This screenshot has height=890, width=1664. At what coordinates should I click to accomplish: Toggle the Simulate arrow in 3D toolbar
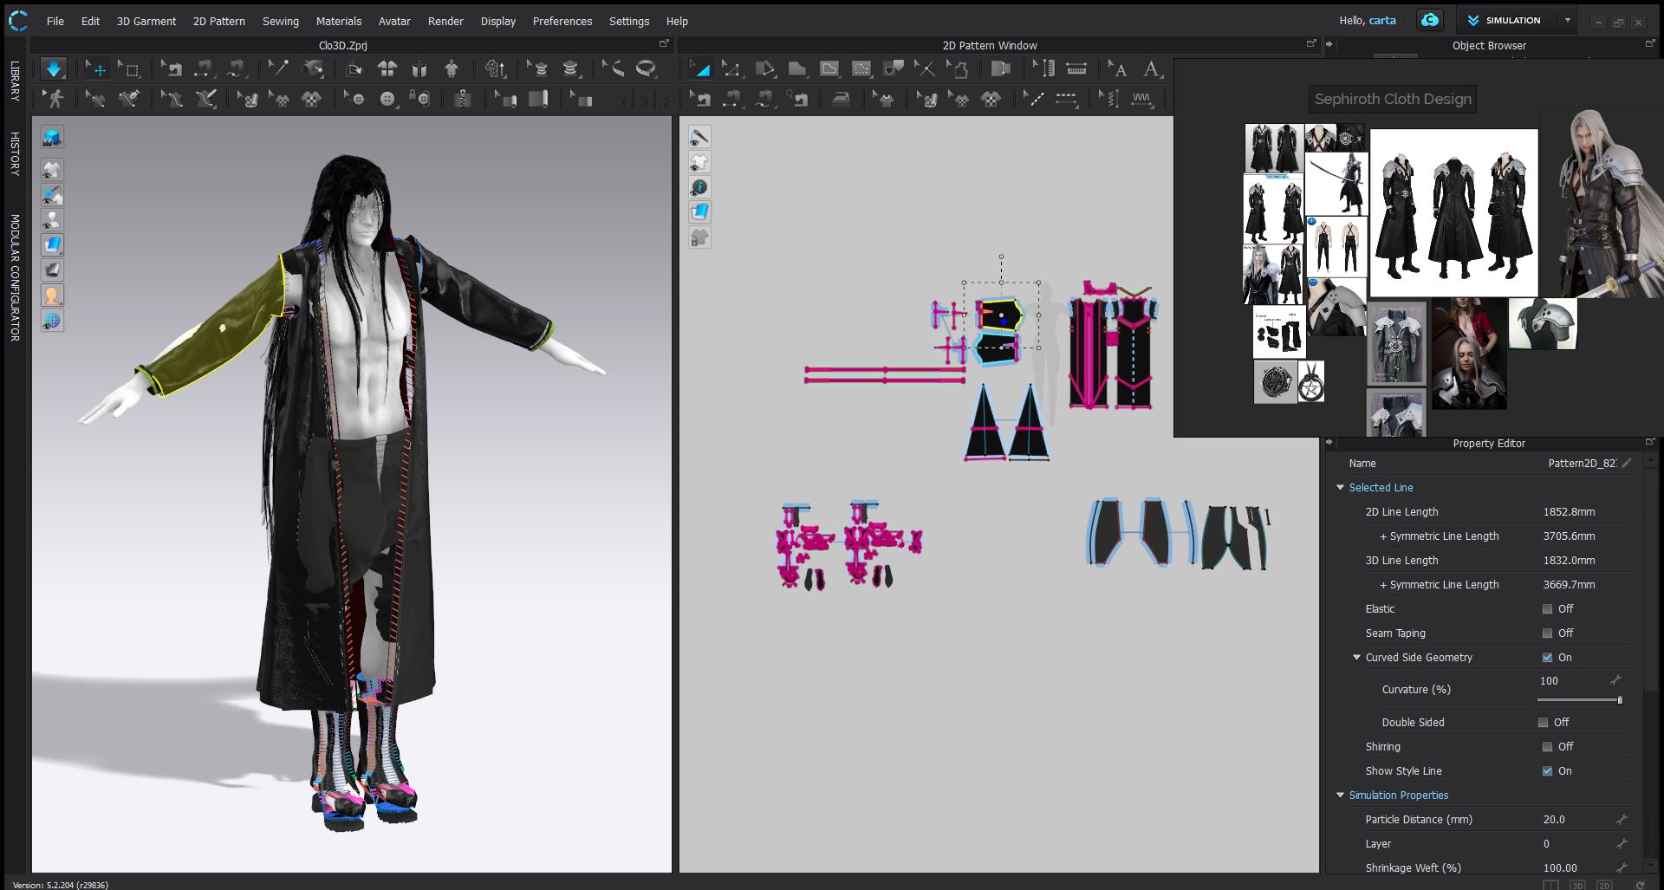54,69
